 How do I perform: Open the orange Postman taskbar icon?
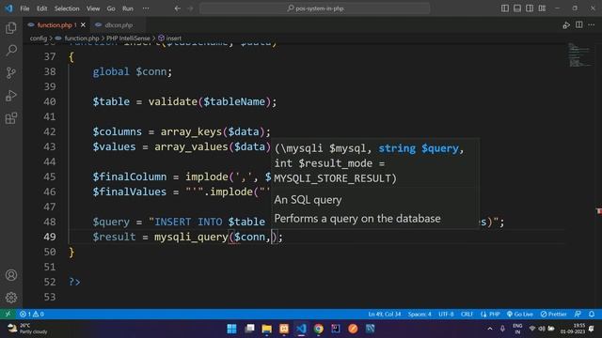353,329
